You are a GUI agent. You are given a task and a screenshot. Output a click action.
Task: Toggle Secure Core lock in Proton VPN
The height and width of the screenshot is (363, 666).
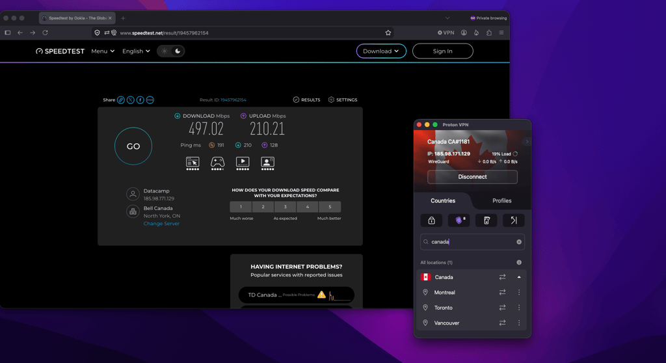coord(432,220)
